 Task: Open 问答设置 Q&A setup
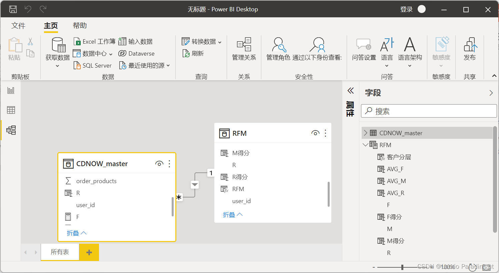coord(364,49)
